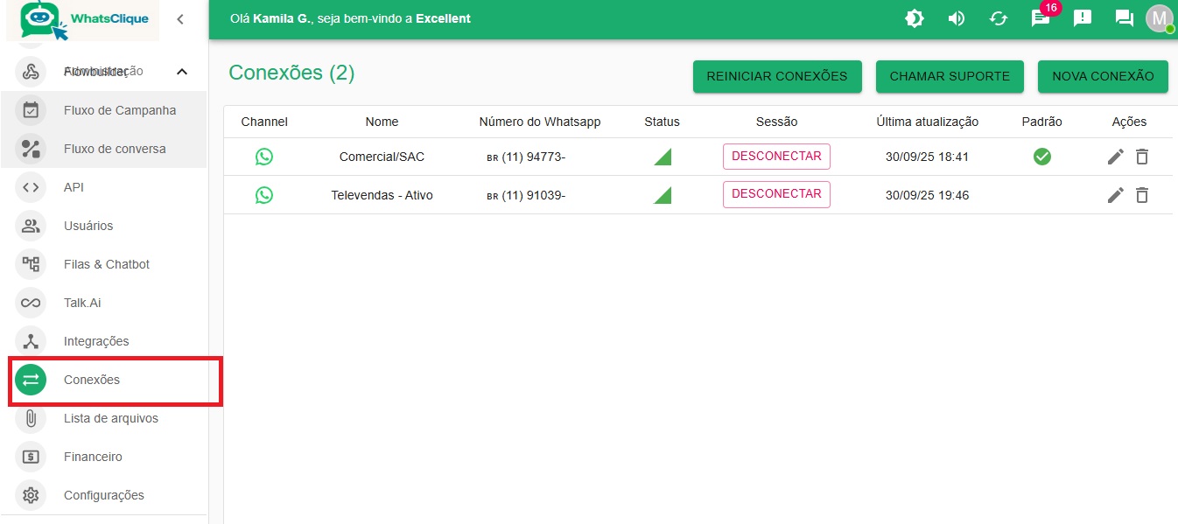1178x524 pixels.
Task: Collapse the sidebar with chevron arrow
Action: pos(180,19)
